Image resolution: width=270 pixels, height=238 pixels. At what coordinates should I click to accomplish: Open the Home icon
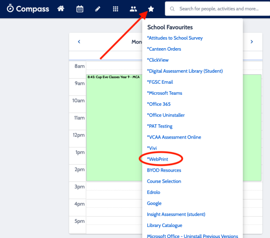[x=61, y=8]
